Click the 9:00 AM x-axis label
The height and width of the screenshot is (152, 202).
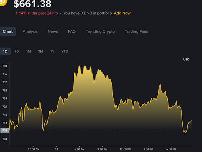click(103, 149)
